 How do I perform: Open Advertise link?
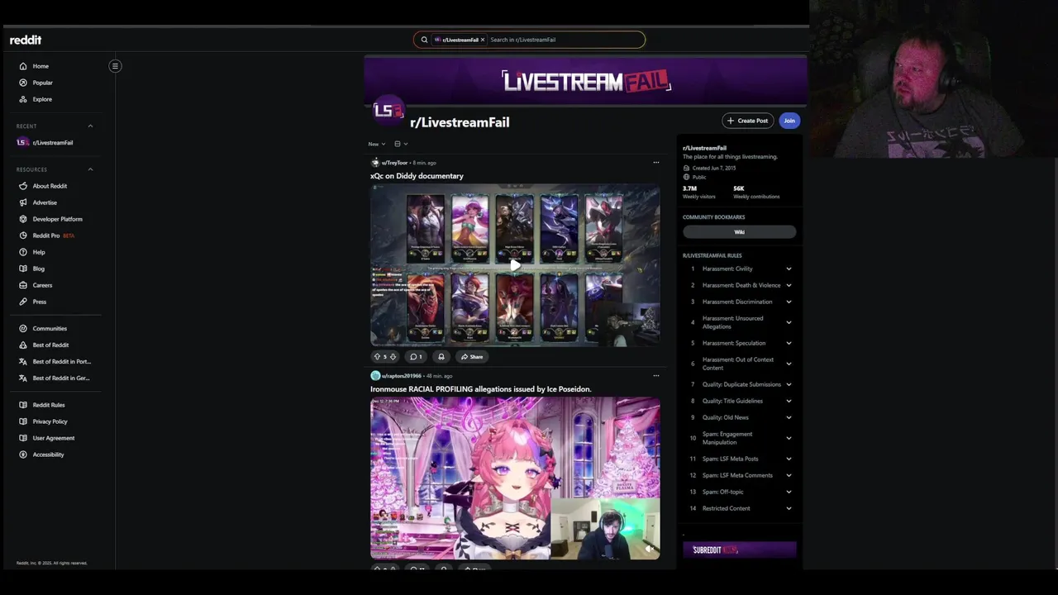click(x=45, y=202)
